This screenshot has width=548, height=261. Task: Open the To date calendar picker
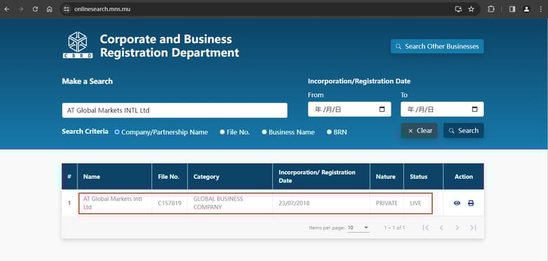click(x=475, y=110)
